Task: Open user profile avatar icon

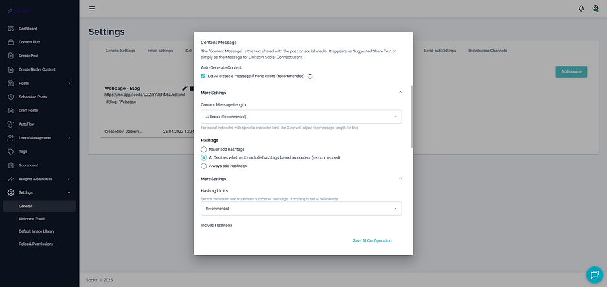Action: tap(595, 8)
